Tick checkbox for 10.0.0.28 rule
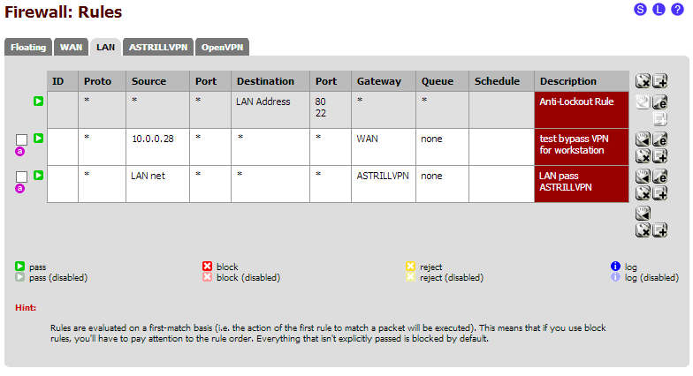Image resolution: width=693 pixels, height=376 pixels. click(21, 139)
